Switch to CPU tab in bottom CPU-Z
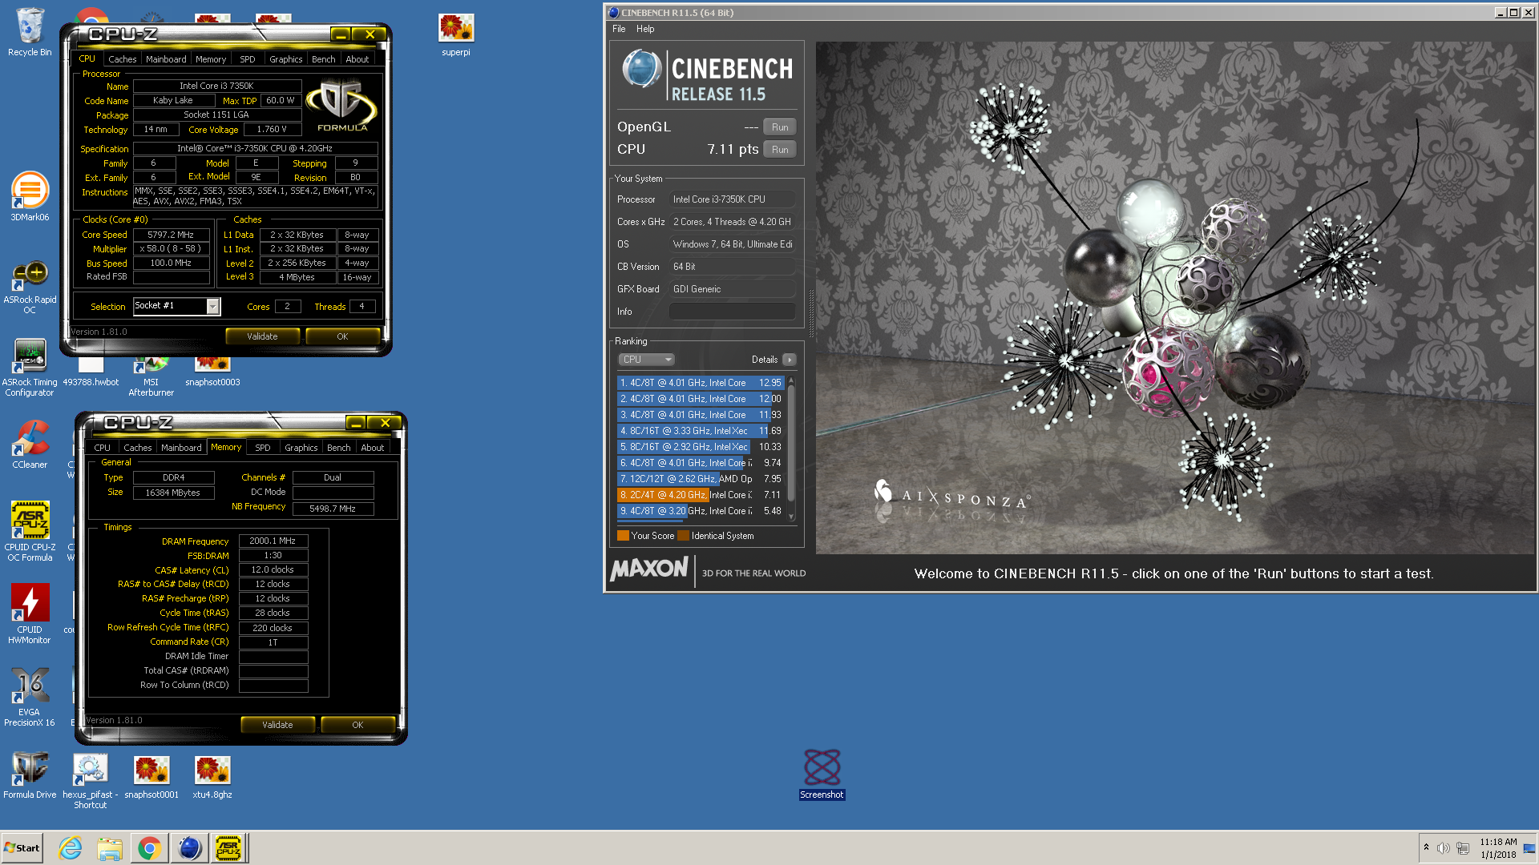Screen dimensions: 1539x865 click(103, 448)
